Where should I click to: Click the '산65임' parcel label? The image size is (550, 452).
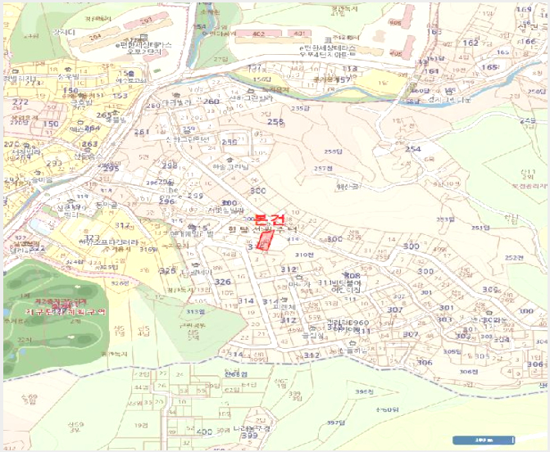(236, 374)
